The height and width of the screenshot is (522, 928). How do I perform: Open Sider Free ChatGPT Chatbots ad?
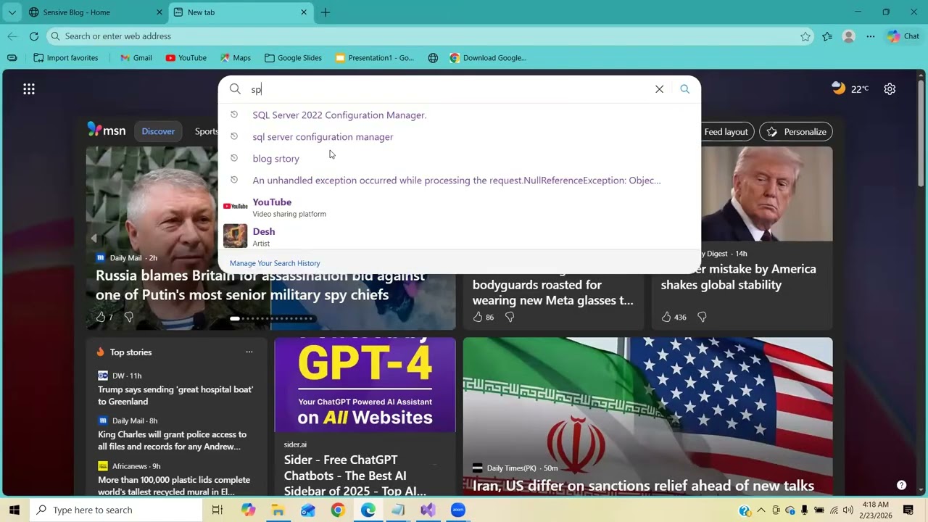(355, 475)
